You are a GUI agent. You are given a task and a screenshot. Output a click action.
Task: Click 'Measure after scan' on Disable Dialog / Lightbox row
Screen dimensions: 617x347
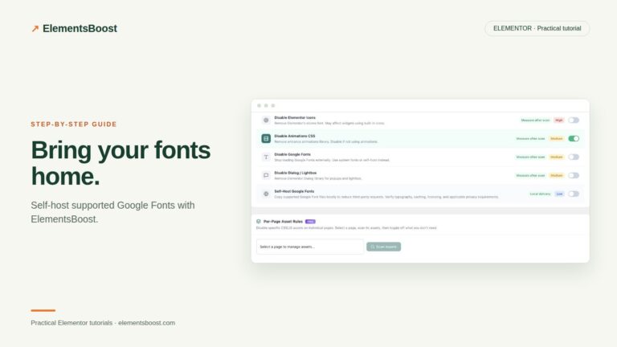click(x=530, y=175)
